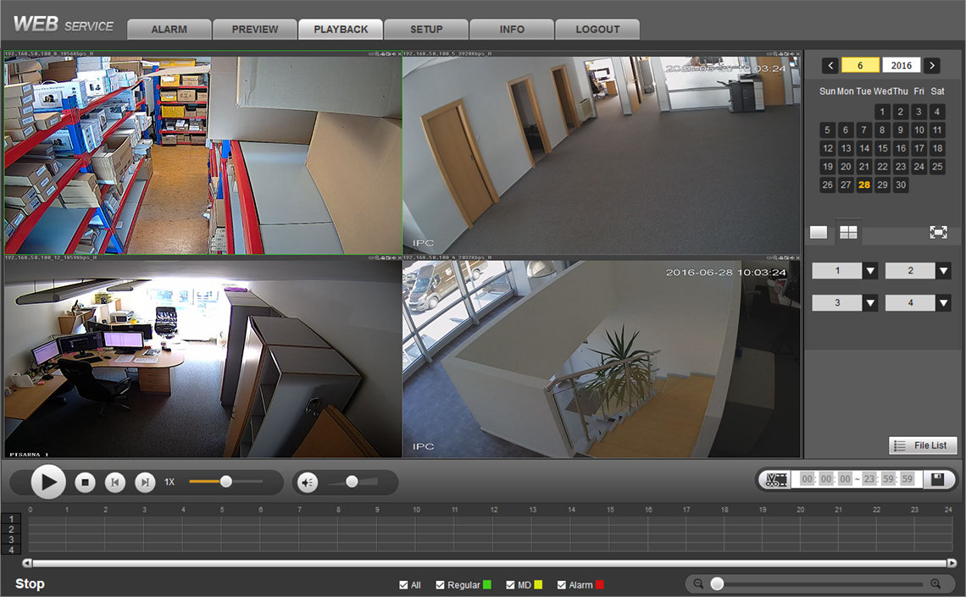Screen dimensions: 966x597
Task: Mute audio using the speaker icon
Action: [308, 483]
